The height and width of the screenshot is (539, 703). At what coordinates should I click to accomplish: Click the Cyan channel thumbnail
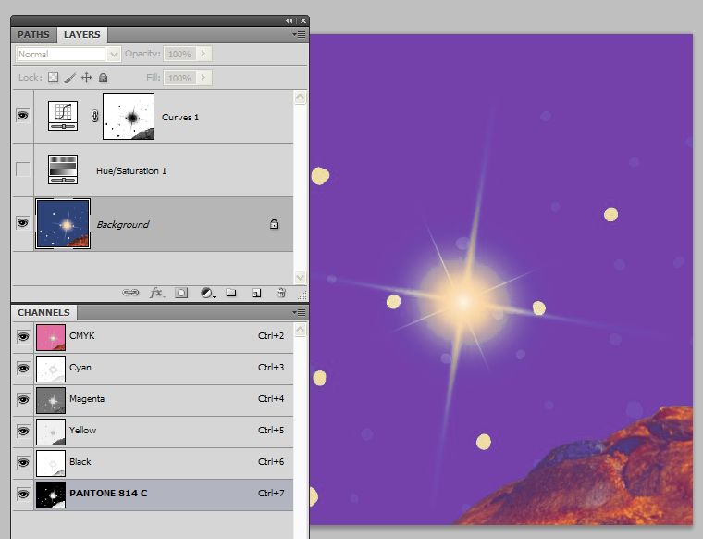click(51, 369)
